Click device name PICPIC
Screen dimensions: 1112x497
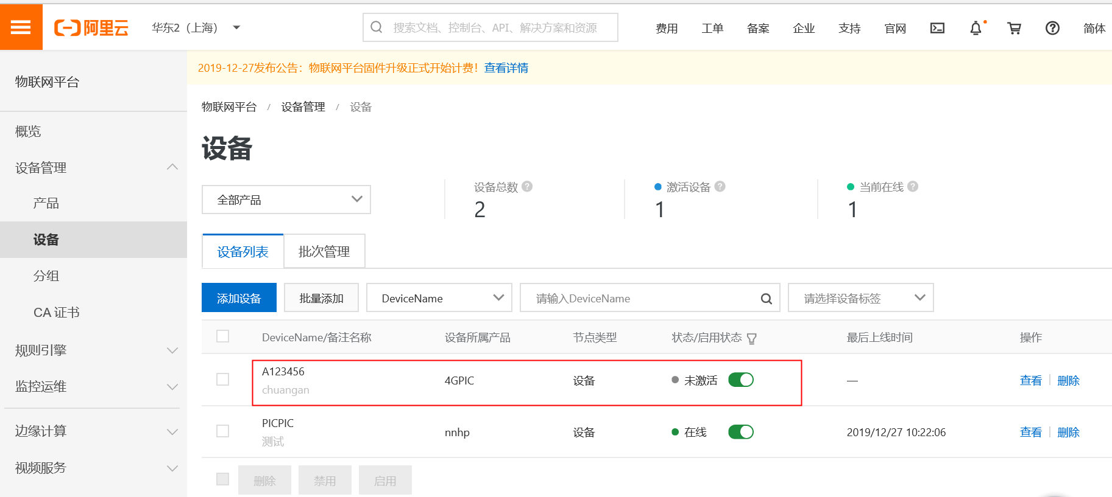coord(278,423)
